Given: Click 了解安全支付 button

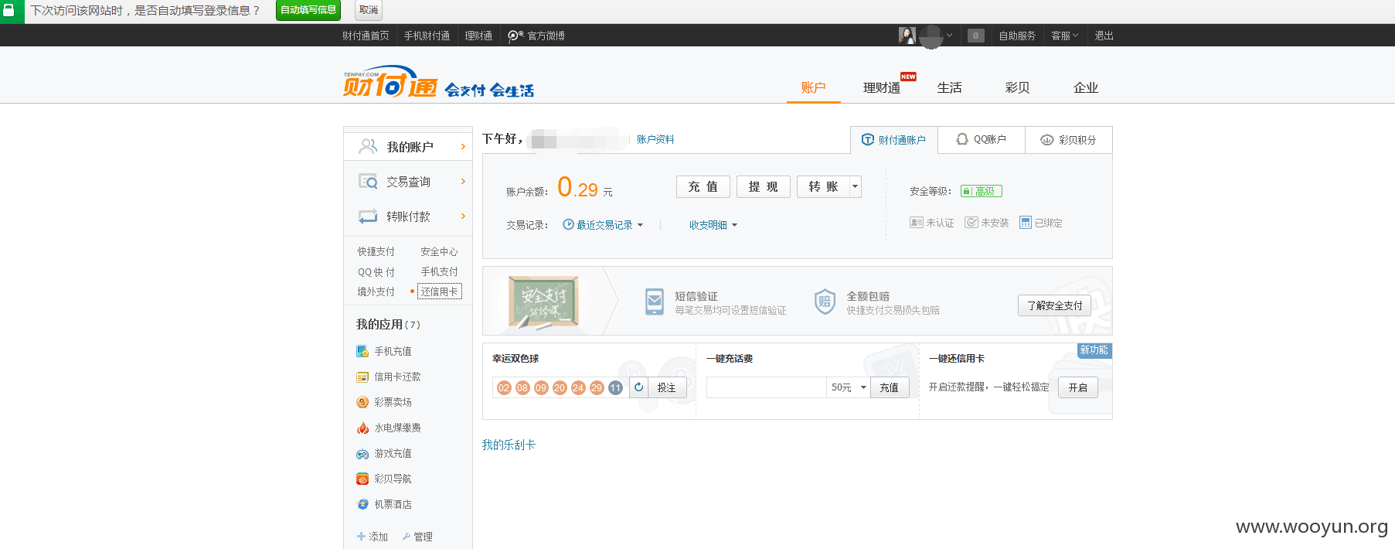Looking at the screenshot, I should tap(1055, 305).
